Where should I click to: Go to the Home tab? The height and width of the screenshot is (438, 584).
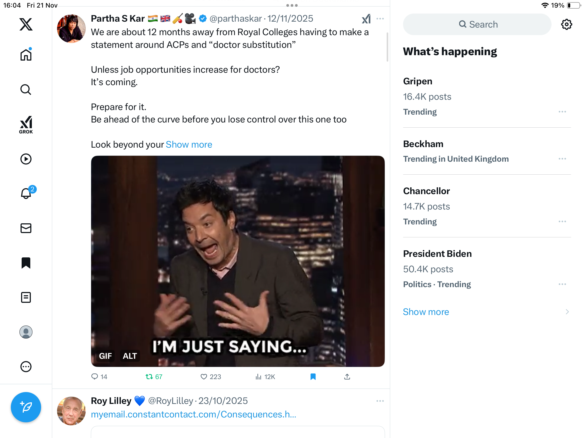[26, 55]
